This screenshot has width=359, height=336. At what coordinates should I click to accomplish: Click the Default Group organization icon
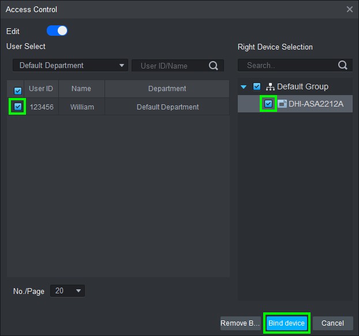tap(270, 87)
